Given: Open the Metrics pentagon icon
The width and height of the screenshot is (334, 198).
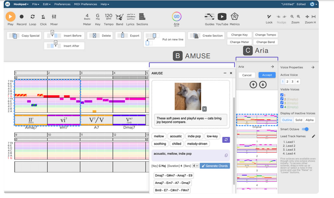Looking at the screenshot, I should pos(234,17).
